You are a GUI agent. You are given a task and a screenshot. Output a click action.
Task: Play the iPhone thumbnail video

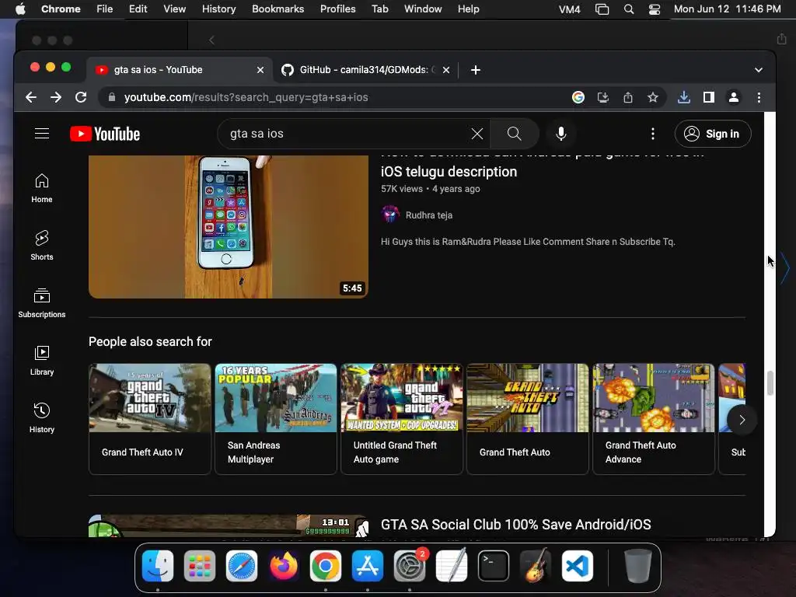coord(229,226)
